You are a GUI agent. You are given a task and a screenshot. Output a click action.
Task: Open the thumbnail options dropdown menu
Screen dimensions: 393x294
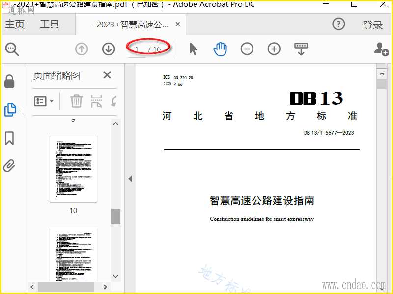(44, 101)
